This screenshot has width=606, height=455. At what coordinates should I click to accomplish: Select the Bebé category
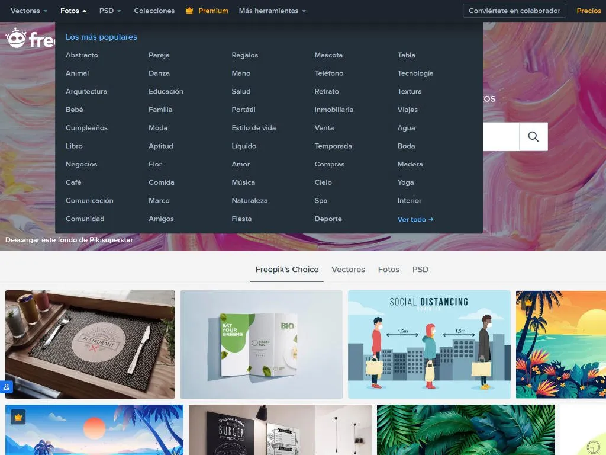(74, 110)
